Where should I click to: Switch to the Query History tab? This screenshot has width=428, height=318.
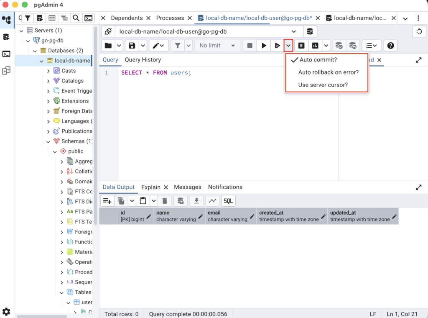[x=143, y=60]
